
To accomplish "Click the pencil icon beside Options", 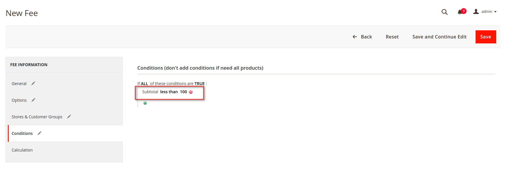I will coord(33,100).
